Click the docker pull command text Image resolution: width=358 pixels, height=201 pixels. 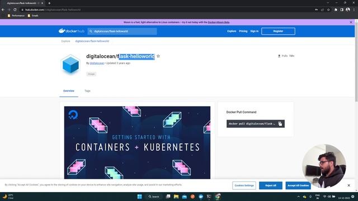[252, 124]
